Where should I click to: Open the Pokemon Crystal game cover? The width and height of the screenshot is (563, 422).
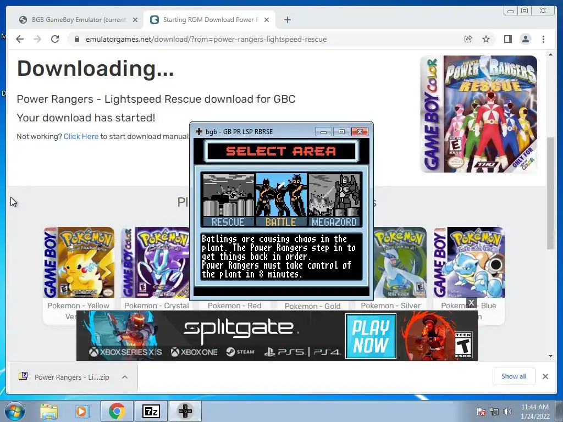coord(155,262)
